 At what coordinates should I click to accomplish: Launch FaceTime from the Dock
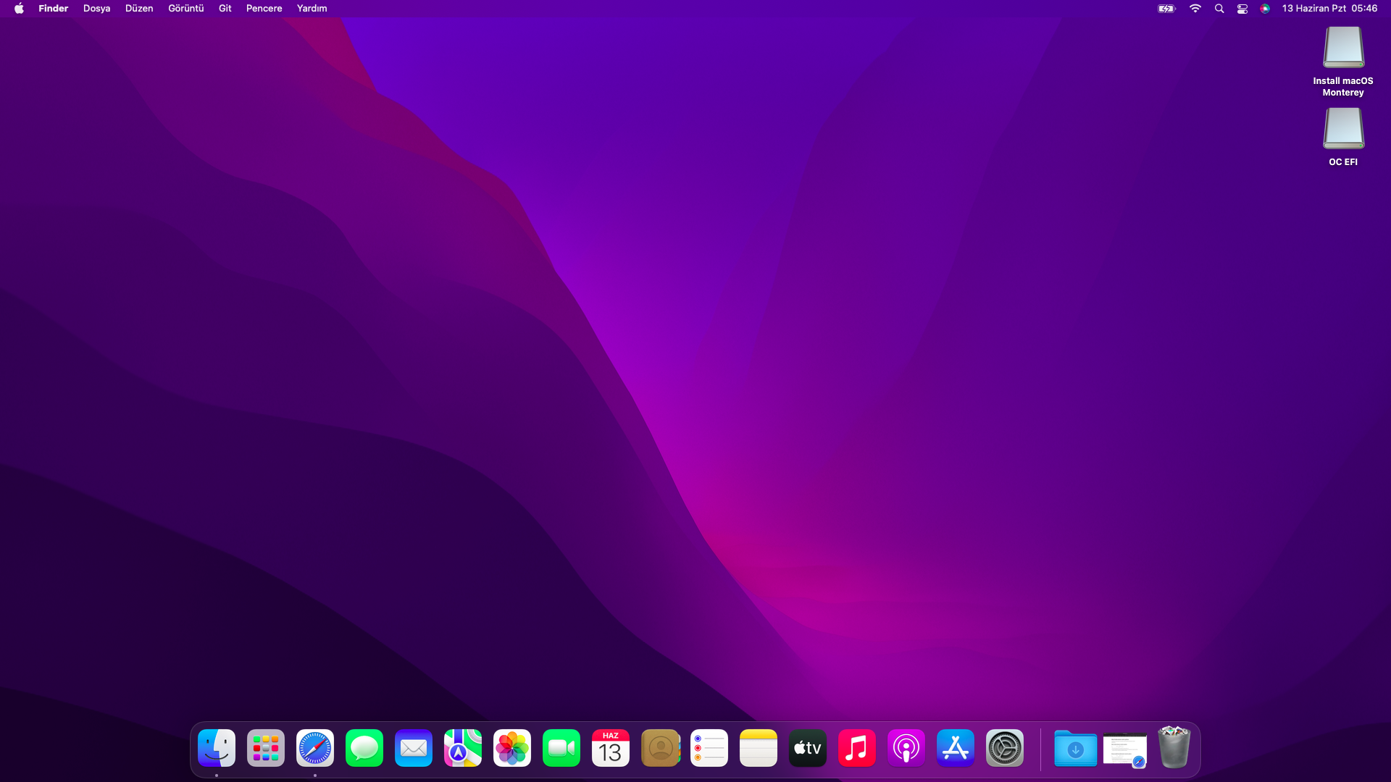pos(561,748)
